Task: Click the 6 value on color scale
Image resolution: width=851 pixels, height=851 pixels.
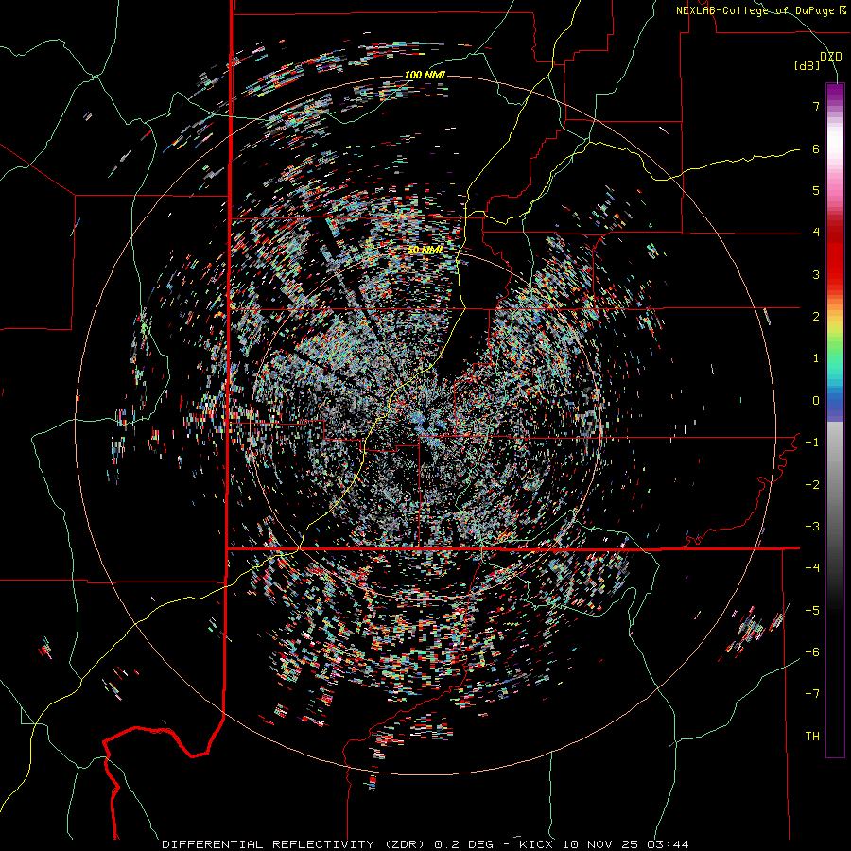Action: coord(816,148)
